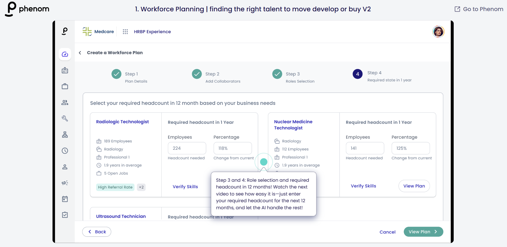Viewport: 507px width, 247px height.
Task: Open the user profile avatar
Action: tap(438, 32)
